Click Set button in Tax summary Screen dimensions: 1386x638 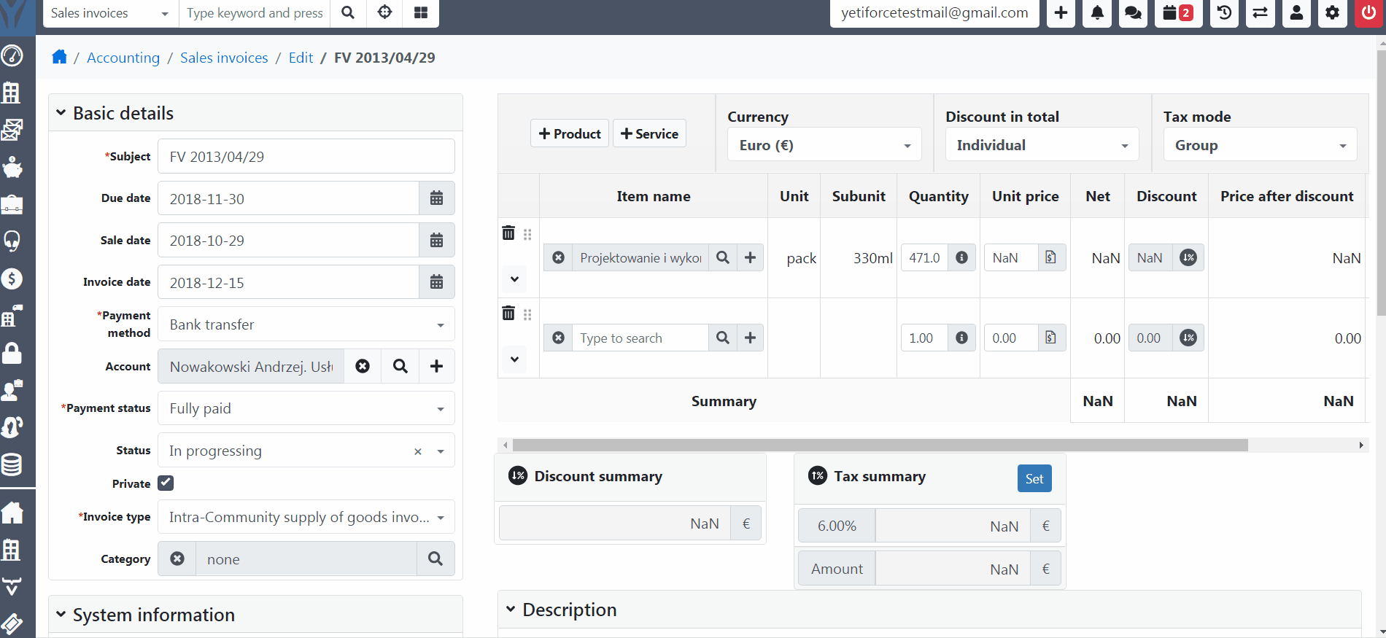tap(1034, 478)
